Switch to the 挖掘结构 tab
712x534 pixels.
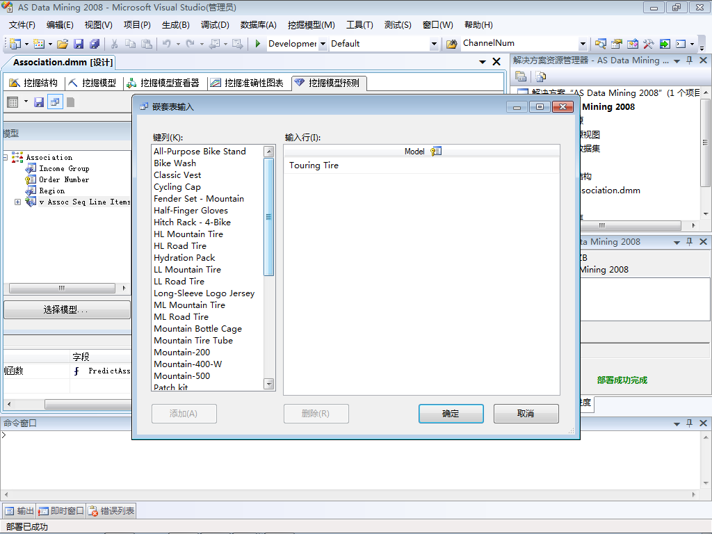point(33,83)
